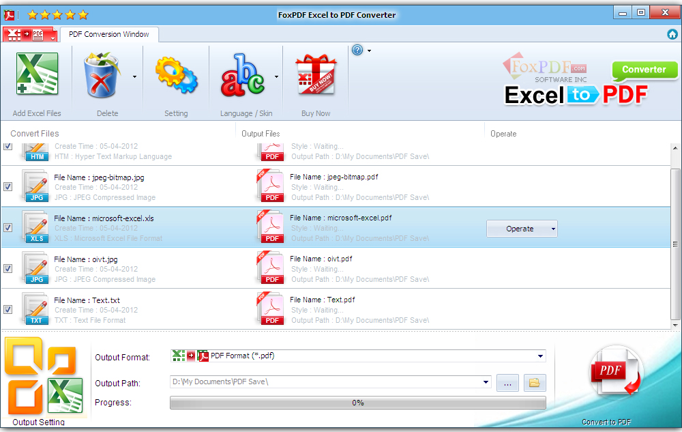682x432 pixels.
Task: Click the Add Excel Files label
Action: click(37, 113)
